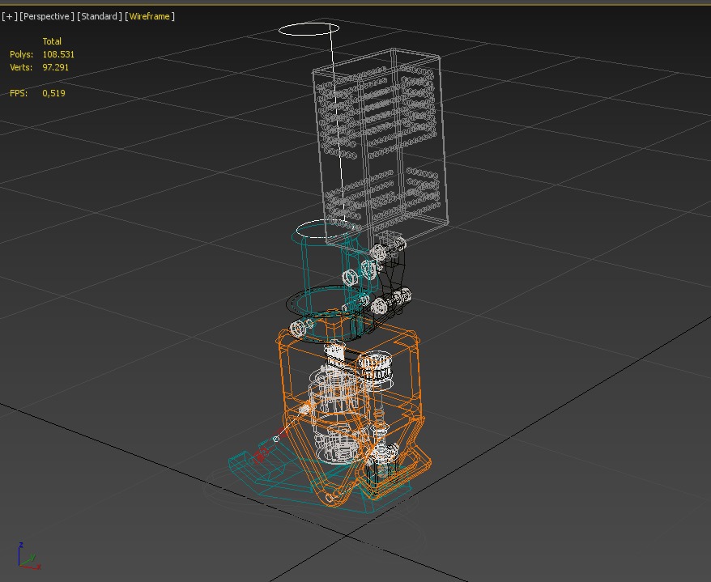
Task: Click the Polys count value 108.531
Action: coord(58,54)
